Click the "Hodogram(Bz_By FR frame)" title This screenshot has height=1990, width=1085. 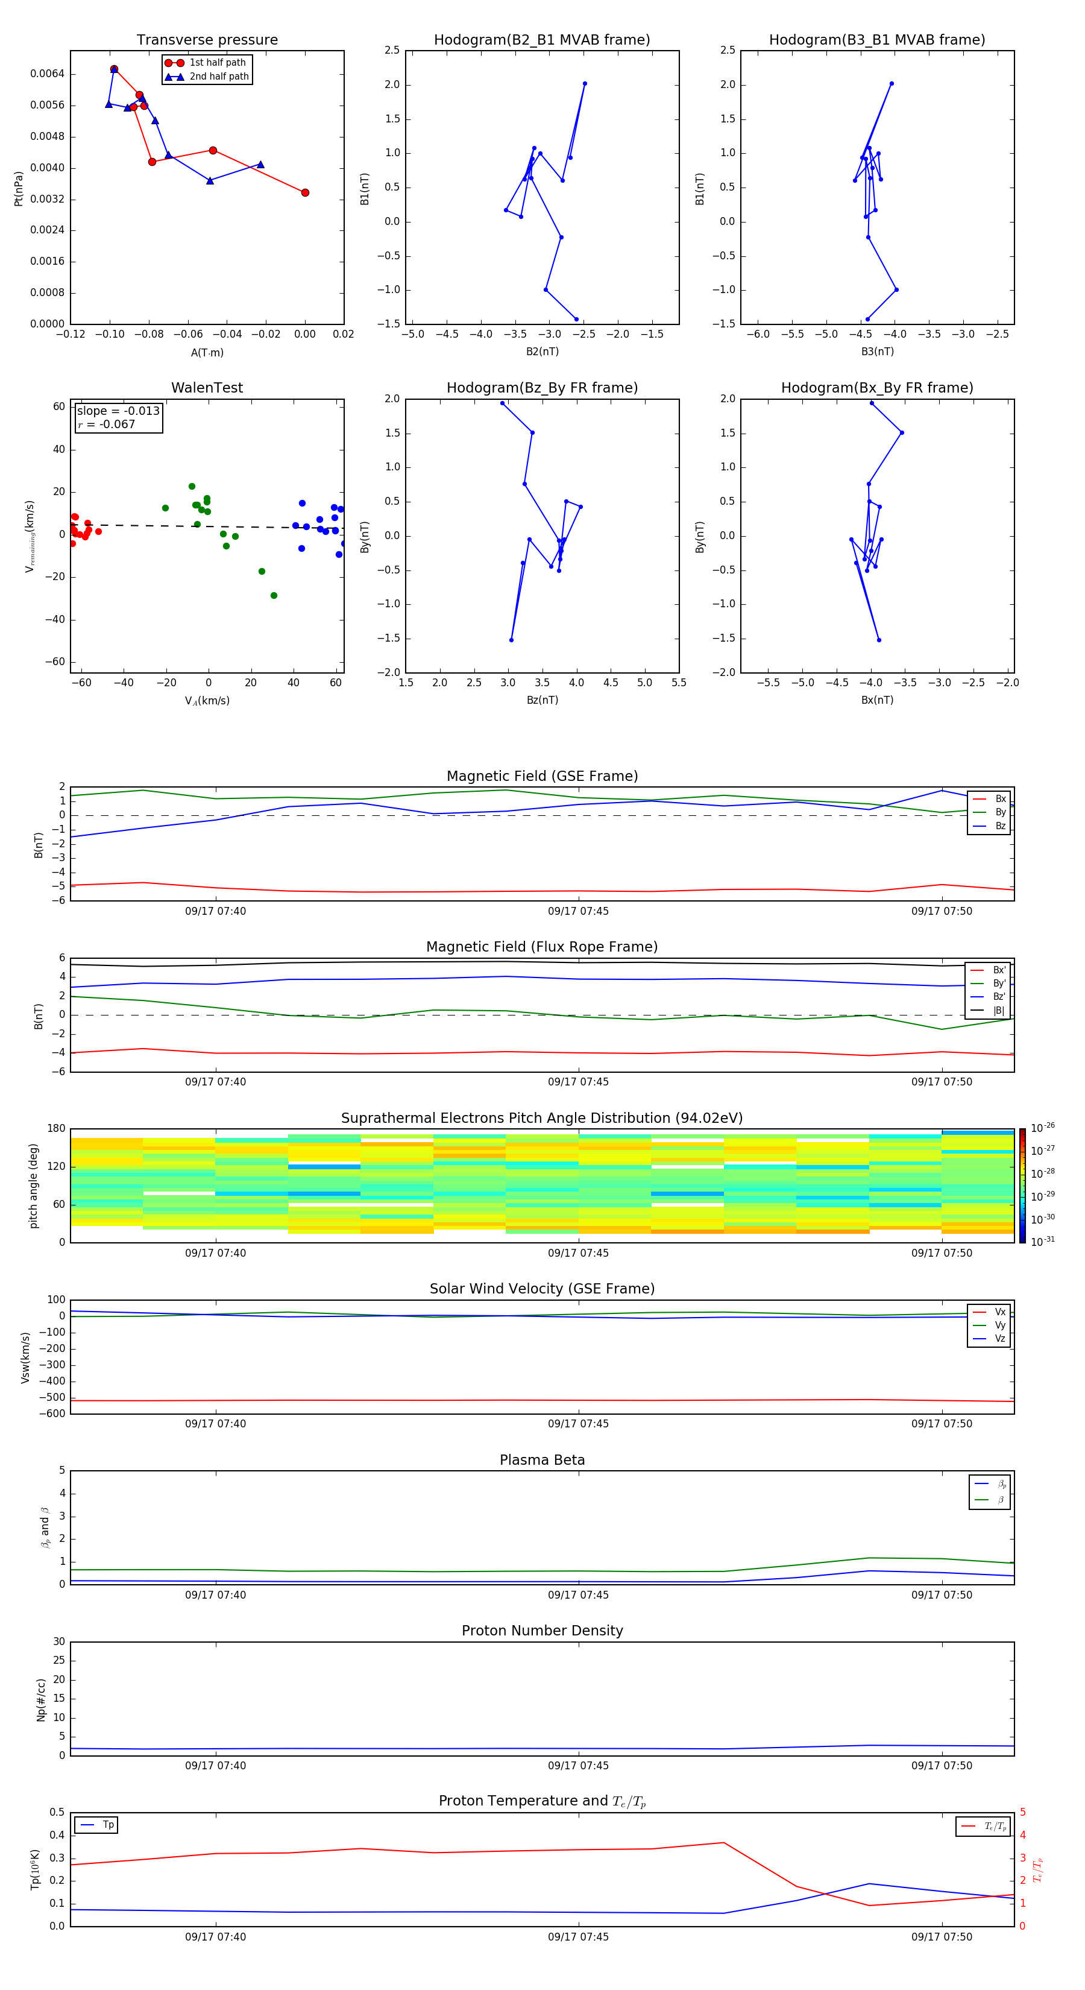(x=542, y=388)
